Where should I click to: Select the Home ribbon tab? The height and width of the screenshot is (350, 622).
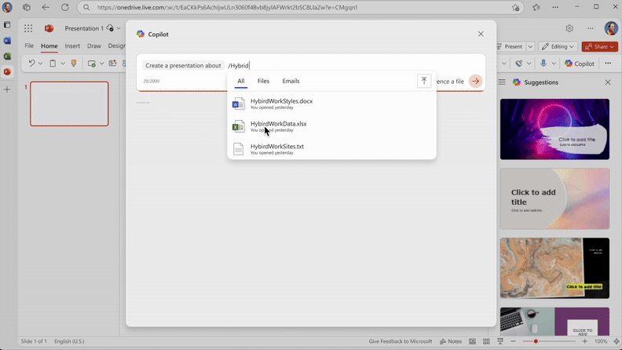(x=49, y=46)
